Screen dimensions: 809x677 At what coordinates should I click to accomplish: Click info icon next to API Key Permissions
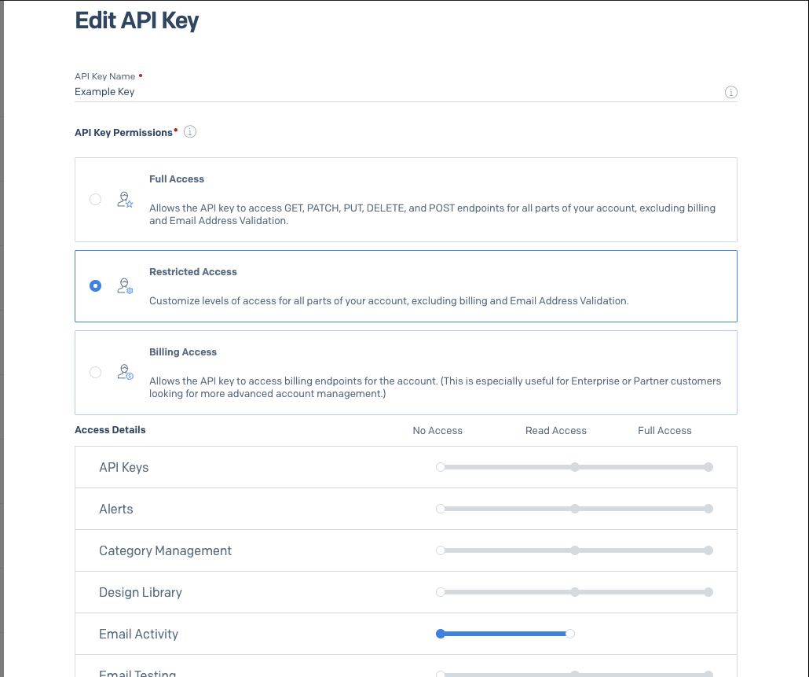(190, 132)
